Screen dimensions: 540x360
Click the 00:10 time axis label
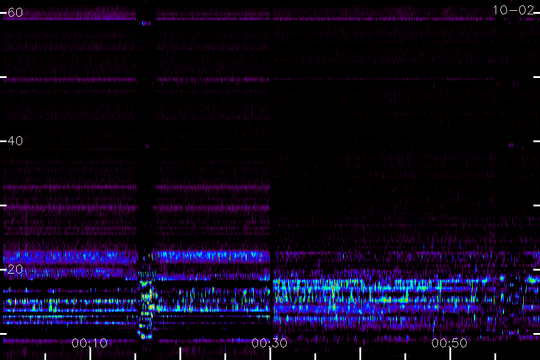pyautogui.click(x=89, y=343)
